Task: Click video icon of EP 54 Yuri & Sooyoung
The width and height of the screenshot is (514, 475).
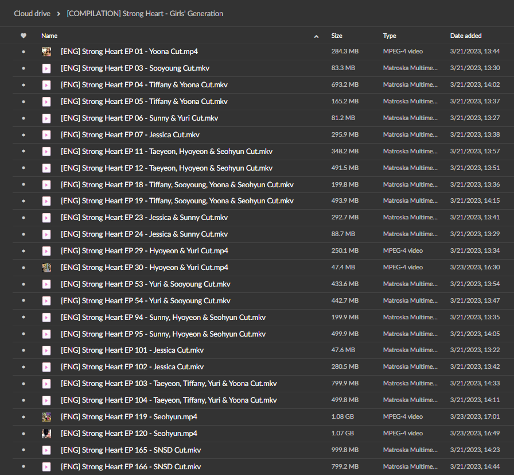Action: [x=46, y=301]
